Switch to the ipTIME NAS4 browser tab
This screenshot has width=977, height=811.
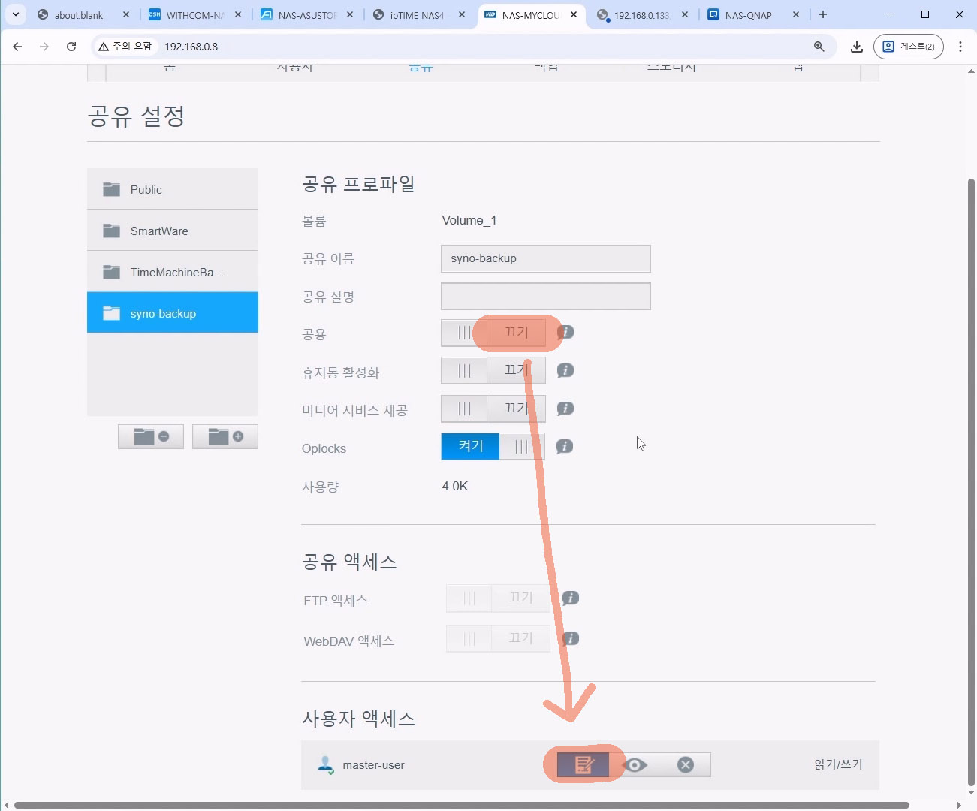(x=417, y=15)
